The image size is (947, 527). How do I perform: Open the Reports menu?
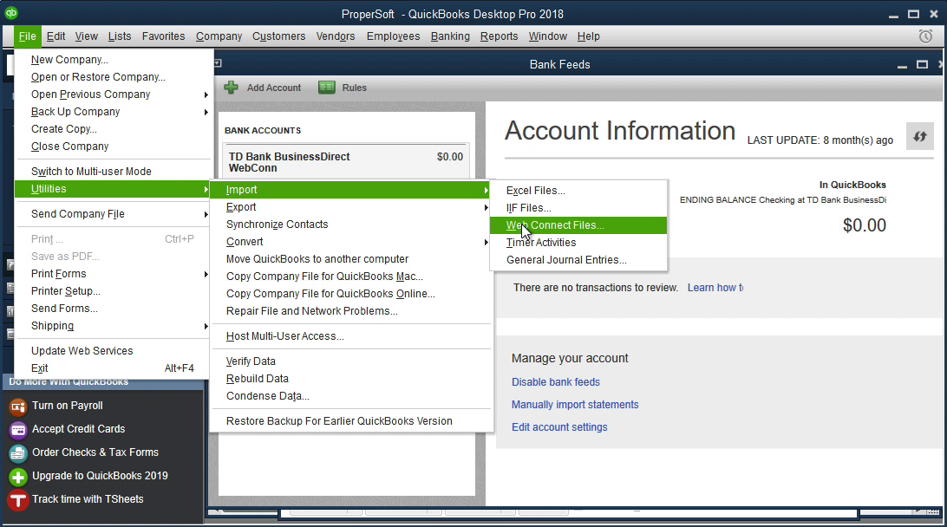click(499, 36)
